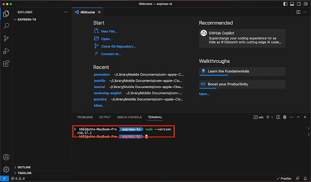Show More walkthroughs link
The height and width of the screenshot is (182, 311).
point(205,94)
